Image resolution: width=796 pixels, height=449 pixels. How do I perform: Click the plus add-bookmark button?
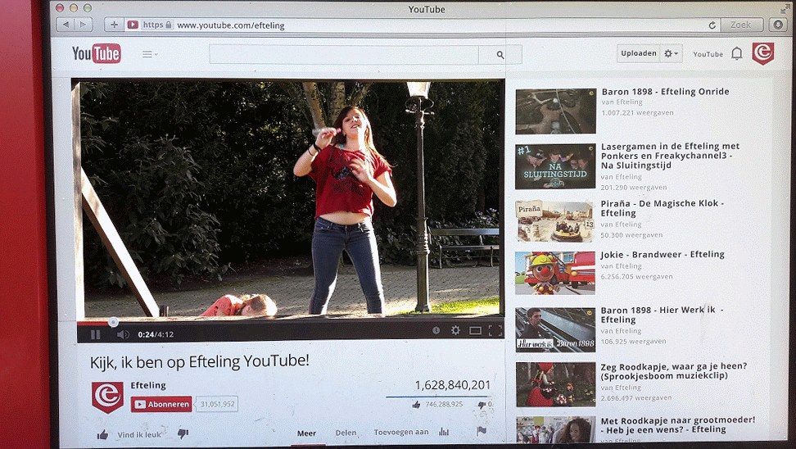pos(114,25)
